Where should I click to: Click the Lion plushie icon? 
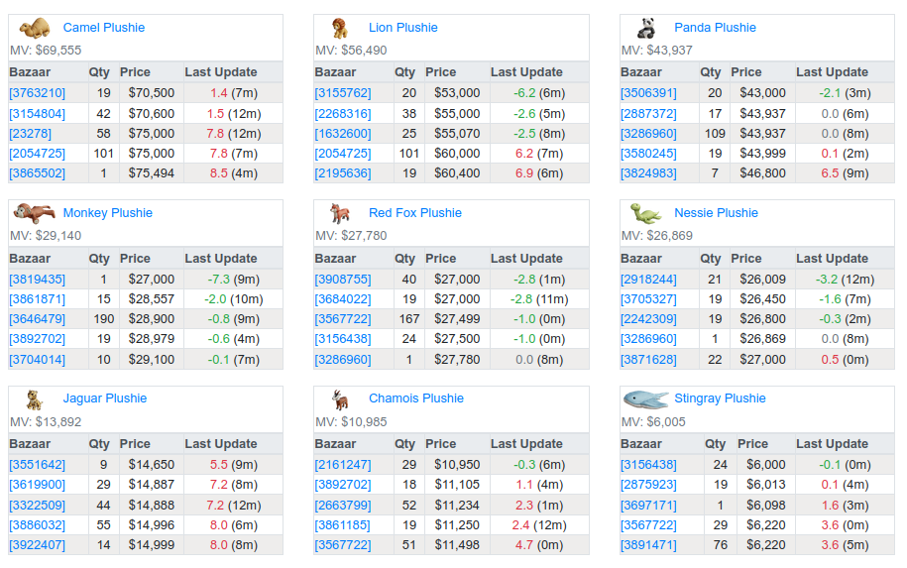[x=340, y=28]
